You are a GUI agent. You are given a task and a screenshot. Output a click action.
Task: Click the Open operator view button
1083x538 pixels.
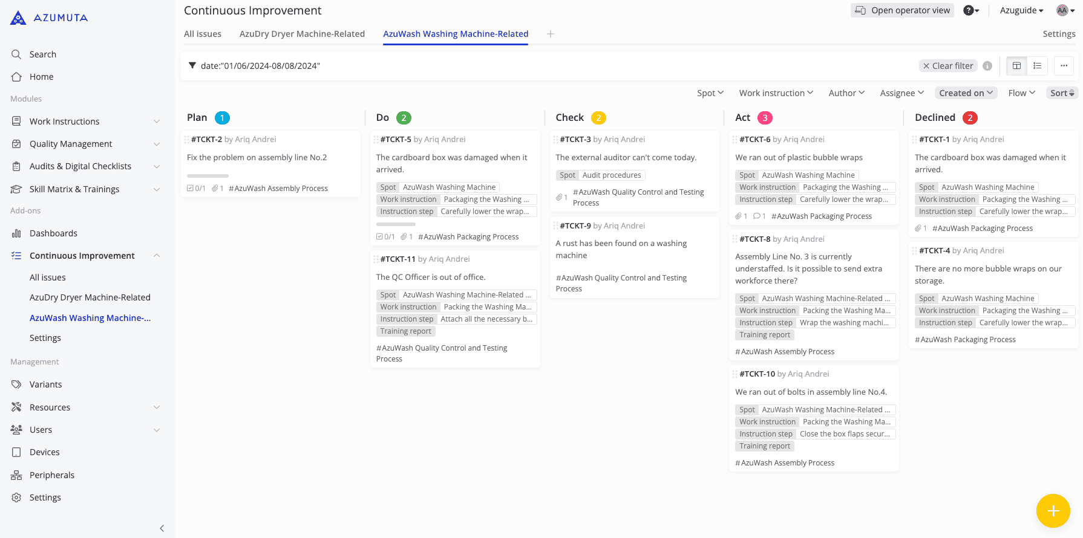point(902,10)
